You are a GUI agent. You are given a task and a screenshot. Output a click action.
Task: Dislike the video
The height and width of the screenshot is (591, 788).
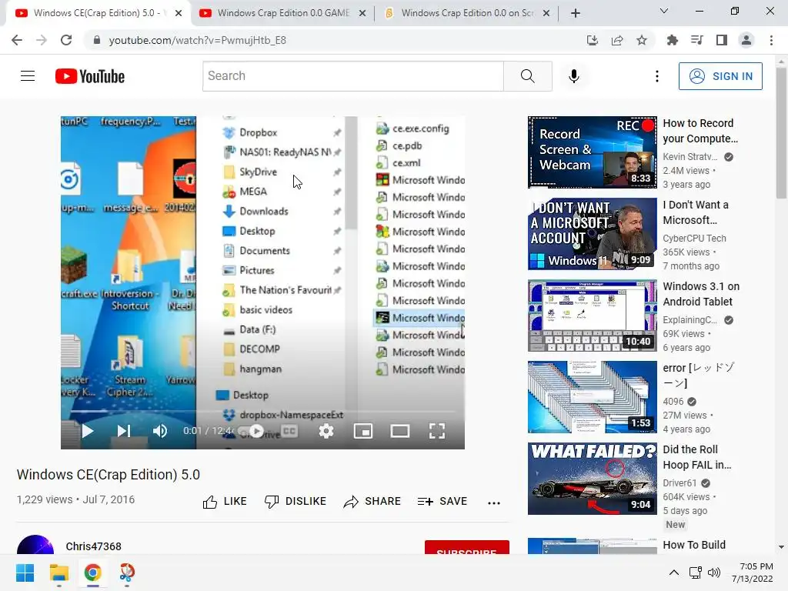click(x=295, y=501)
